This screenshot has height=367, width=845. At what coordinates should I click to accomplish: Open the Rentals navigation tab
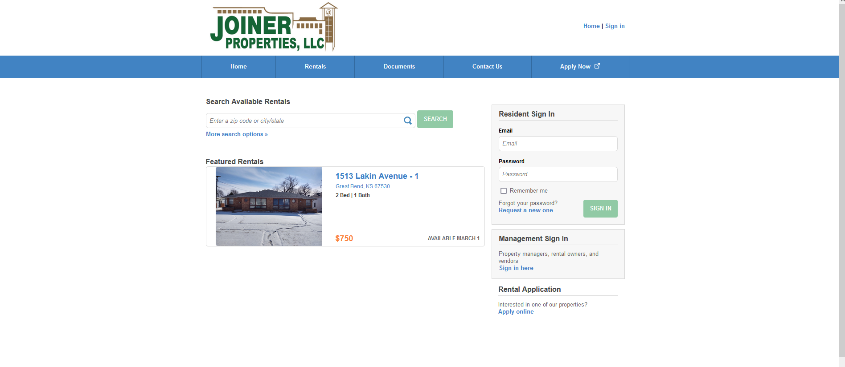point(315,67)
